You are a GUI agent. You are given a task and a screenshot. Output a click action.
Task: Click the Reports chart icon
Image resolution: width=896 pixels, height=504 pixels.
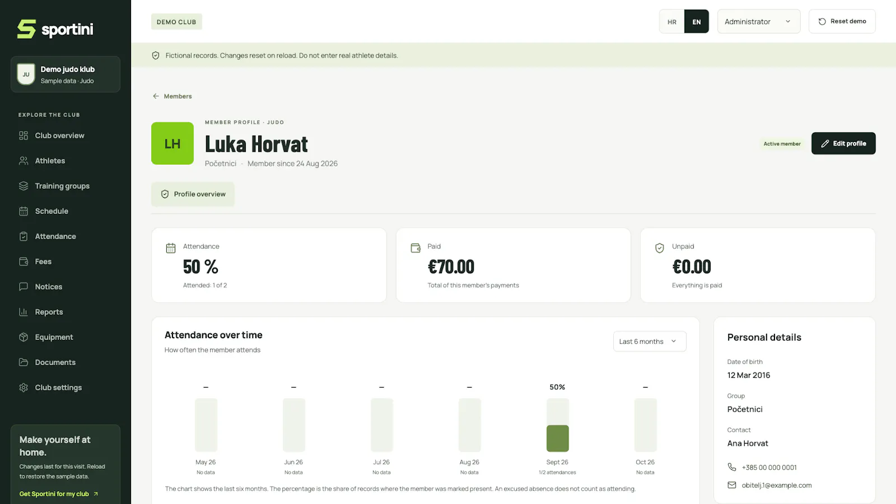tap(24, 312)
